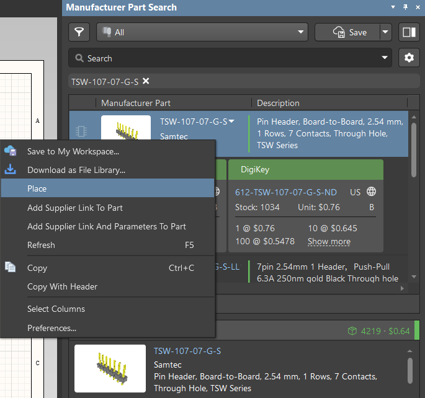Click the component chip icon in result row
This screenshot has height=398, width=425.
coord(81,131)
